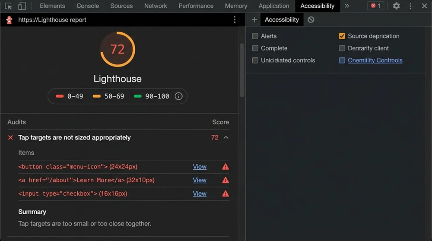Open the Memory tab
Viewport: 432px width, 241px height.
(x=236, y=6)
